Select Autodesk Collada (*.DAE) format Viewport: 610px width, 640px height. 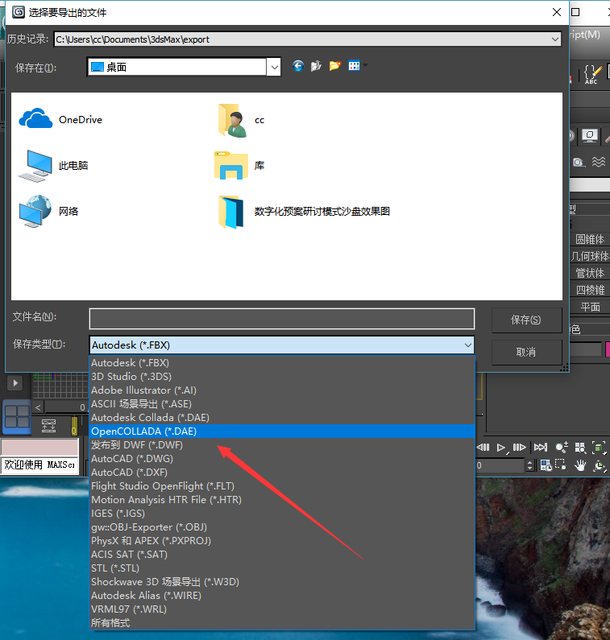282,418
